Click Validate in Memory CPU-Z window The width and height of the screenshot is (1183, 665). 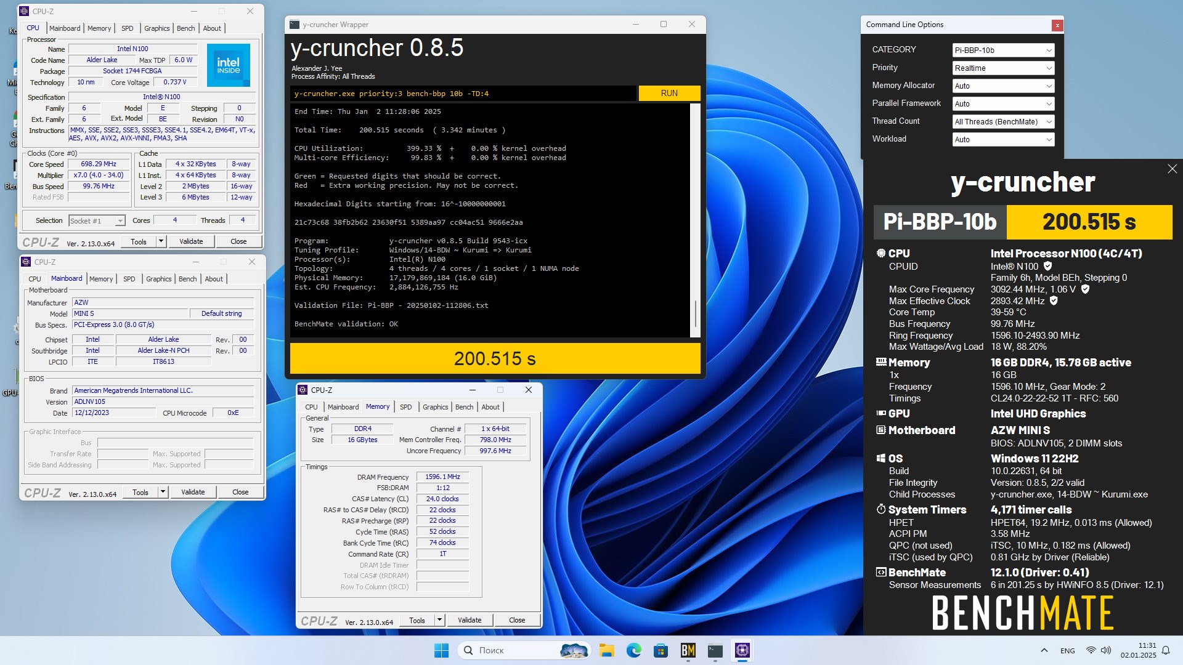[470, 620]
